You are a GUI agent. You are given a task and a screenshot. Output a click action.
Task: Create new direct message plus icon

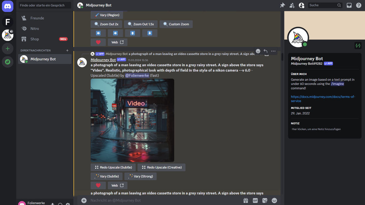pos(67,50)
